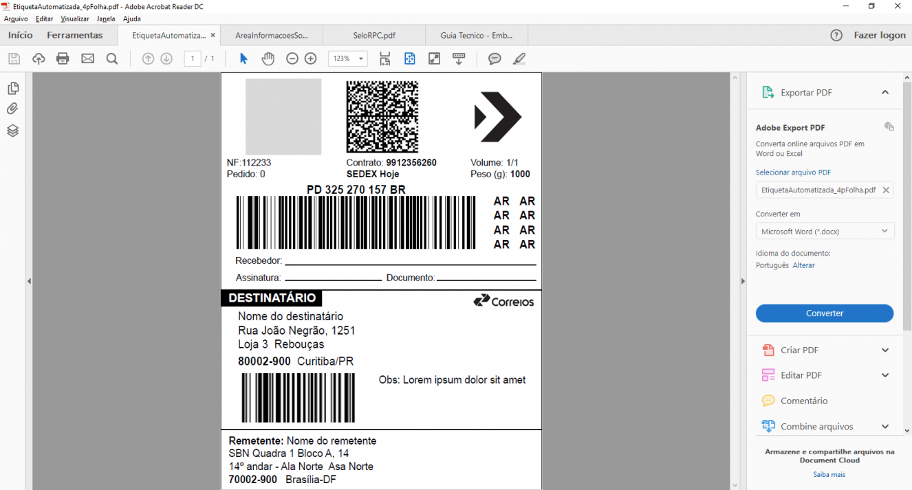Open the find text magnifier icon
912x490 pixels.
pos(112,59)
